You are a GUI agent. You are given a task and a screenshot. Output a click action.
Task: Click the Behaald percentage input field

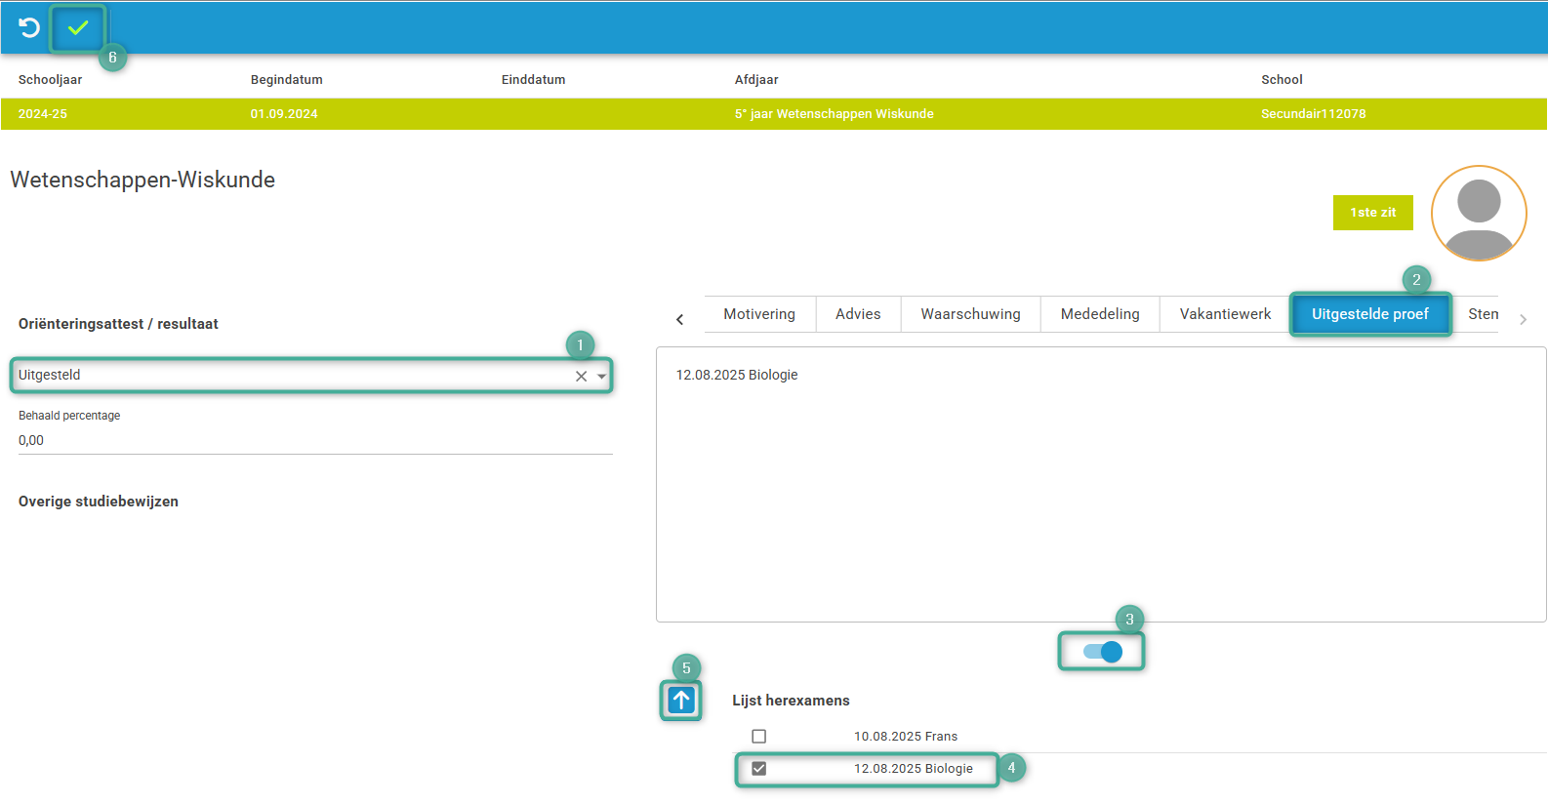[x=314, y=441]
